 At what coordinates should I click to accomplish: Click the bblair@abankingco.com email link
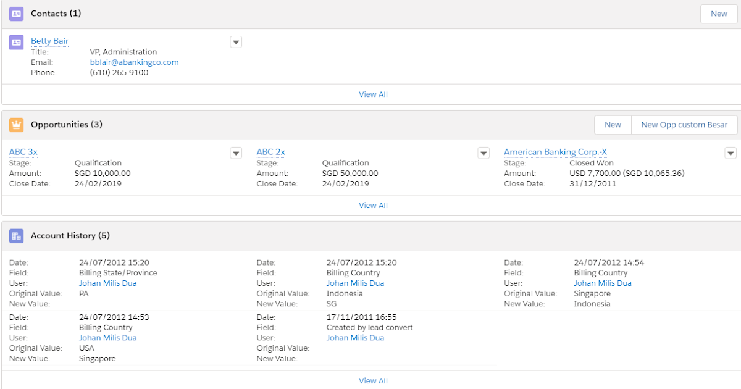pyautogui.click(x=134, y=62)
